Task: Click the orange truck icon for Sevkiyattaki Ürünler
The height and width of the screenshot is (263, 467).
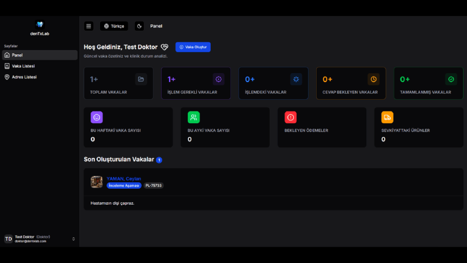Action: click(x=387, y=117)
